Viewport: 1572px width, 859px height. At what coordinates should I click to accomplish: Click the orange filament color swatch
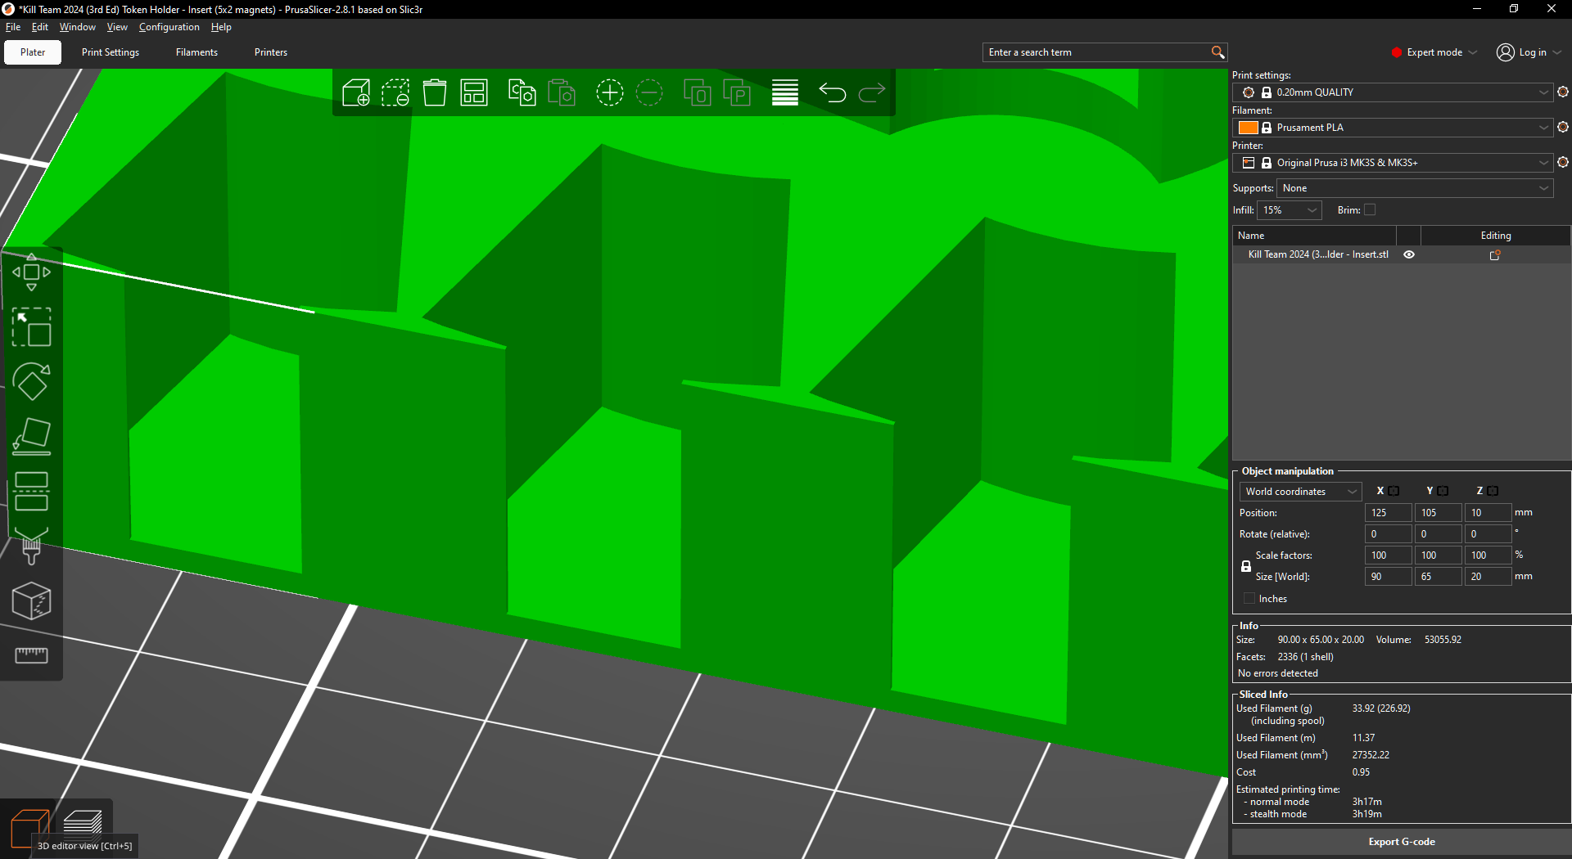pos(1249,128)
